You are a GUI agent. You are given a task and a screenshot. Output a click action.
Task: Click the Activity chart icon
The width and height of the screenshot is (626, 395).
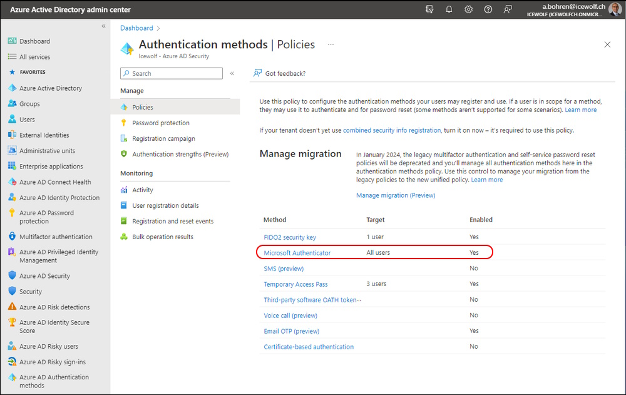pos(124,190)
